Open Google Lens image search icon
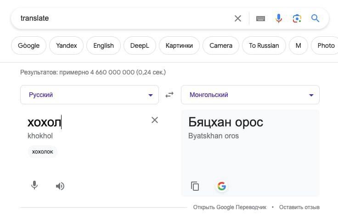This screenshot has width=338, height=222. (x=297, y=18)
